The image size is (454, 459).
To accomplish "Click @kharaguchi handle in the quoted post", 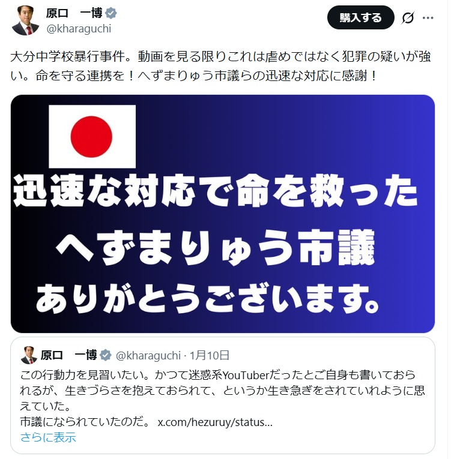I will [148, 356].
